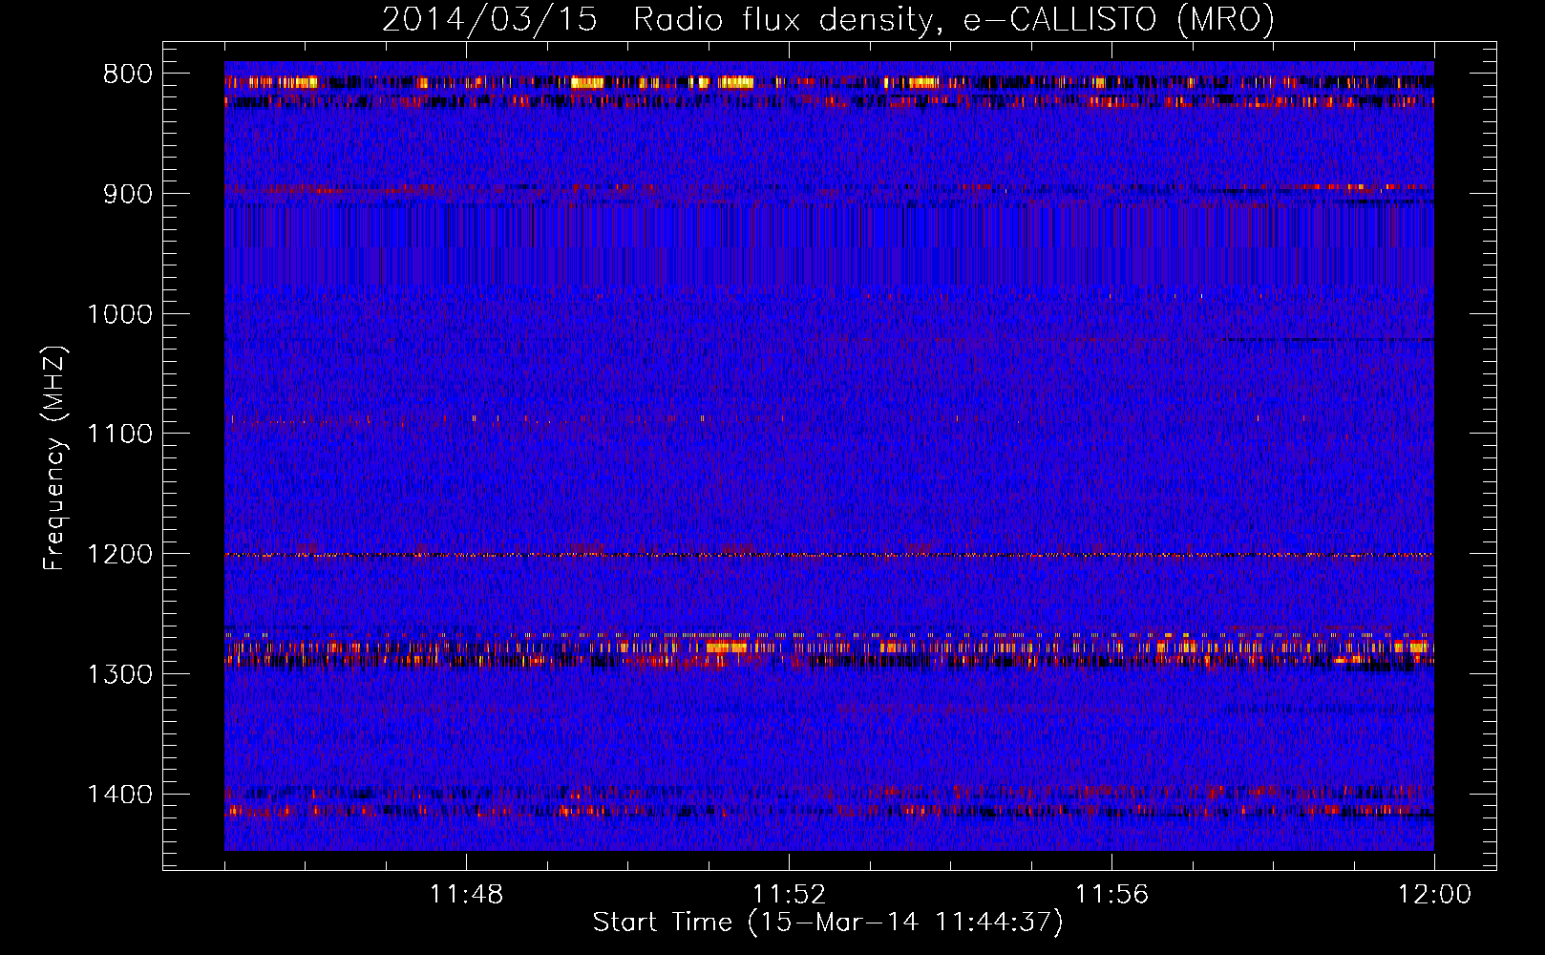
Task: Click the '1200' frequency axis label
Action: click(x=119, y=554)
